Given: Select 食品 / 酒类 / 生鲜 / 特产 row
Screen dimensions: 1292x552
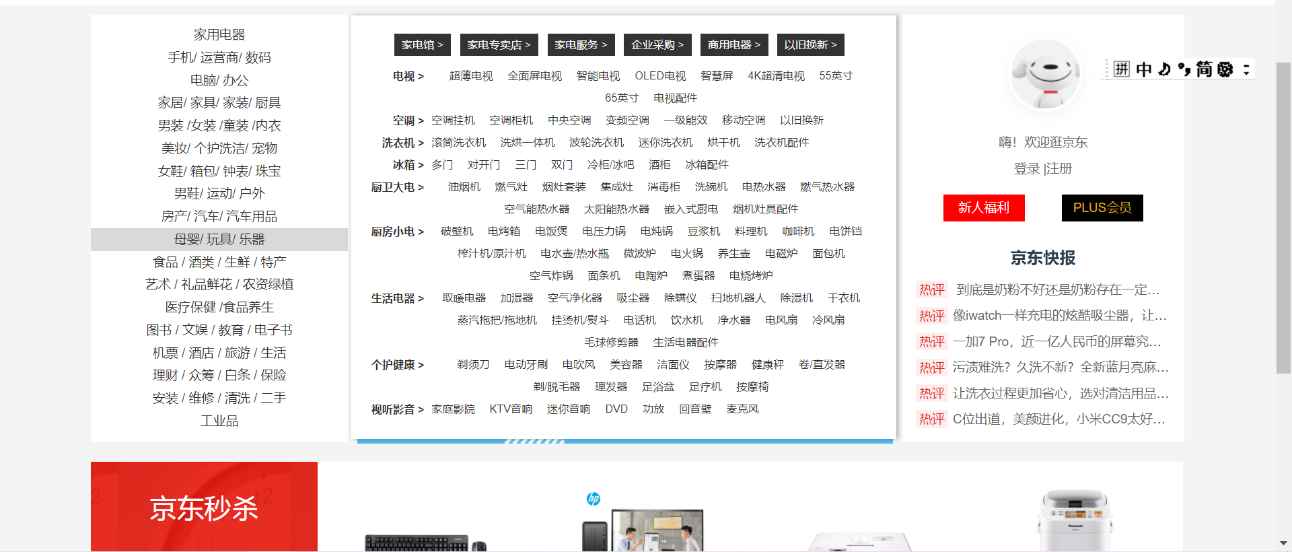Looking at the screenshot, I should [219, 262].
